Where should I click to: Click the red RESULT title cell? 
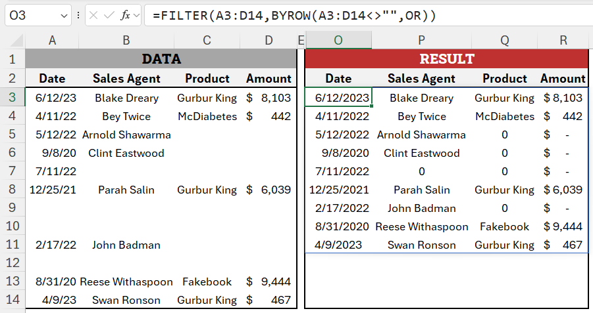coord(447,59)
